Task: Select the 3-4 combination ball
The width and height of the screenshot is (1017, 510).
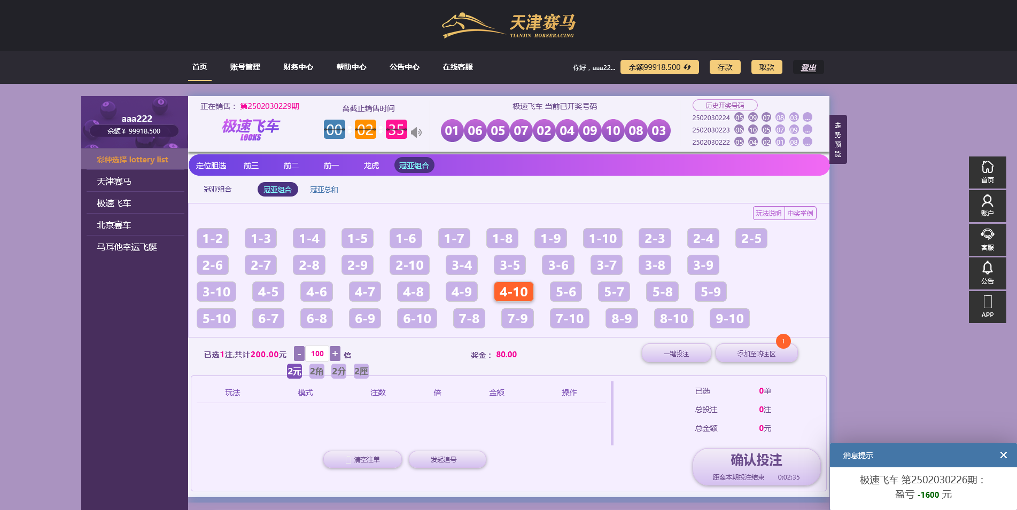Action: 461,265
